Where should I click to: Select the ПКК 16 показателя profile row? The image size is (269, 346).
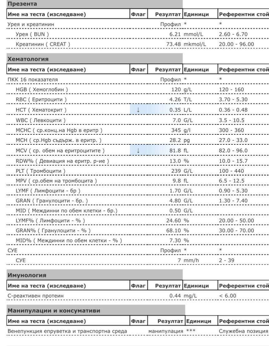click(33, 79)
